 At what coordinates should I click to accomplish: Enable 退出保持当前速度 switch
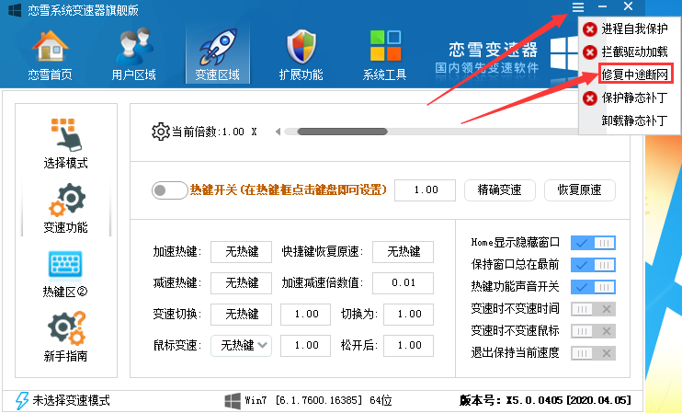pos(593,353)
